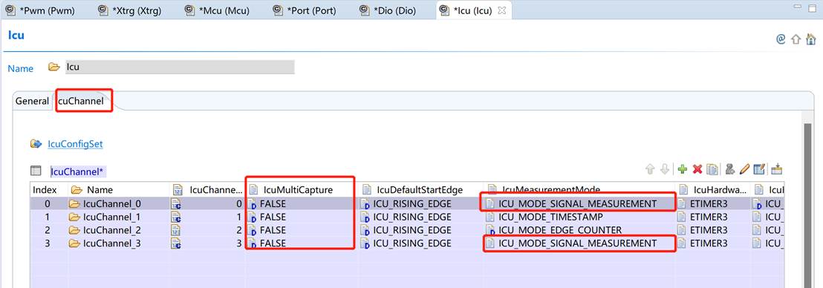
Task: Switch to the *Port (Port) editor tab
Action: (306, 10)
